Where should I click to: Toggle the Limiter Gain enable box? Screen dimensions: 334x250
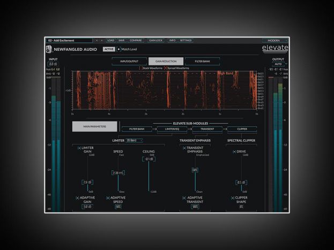[79, 148]
